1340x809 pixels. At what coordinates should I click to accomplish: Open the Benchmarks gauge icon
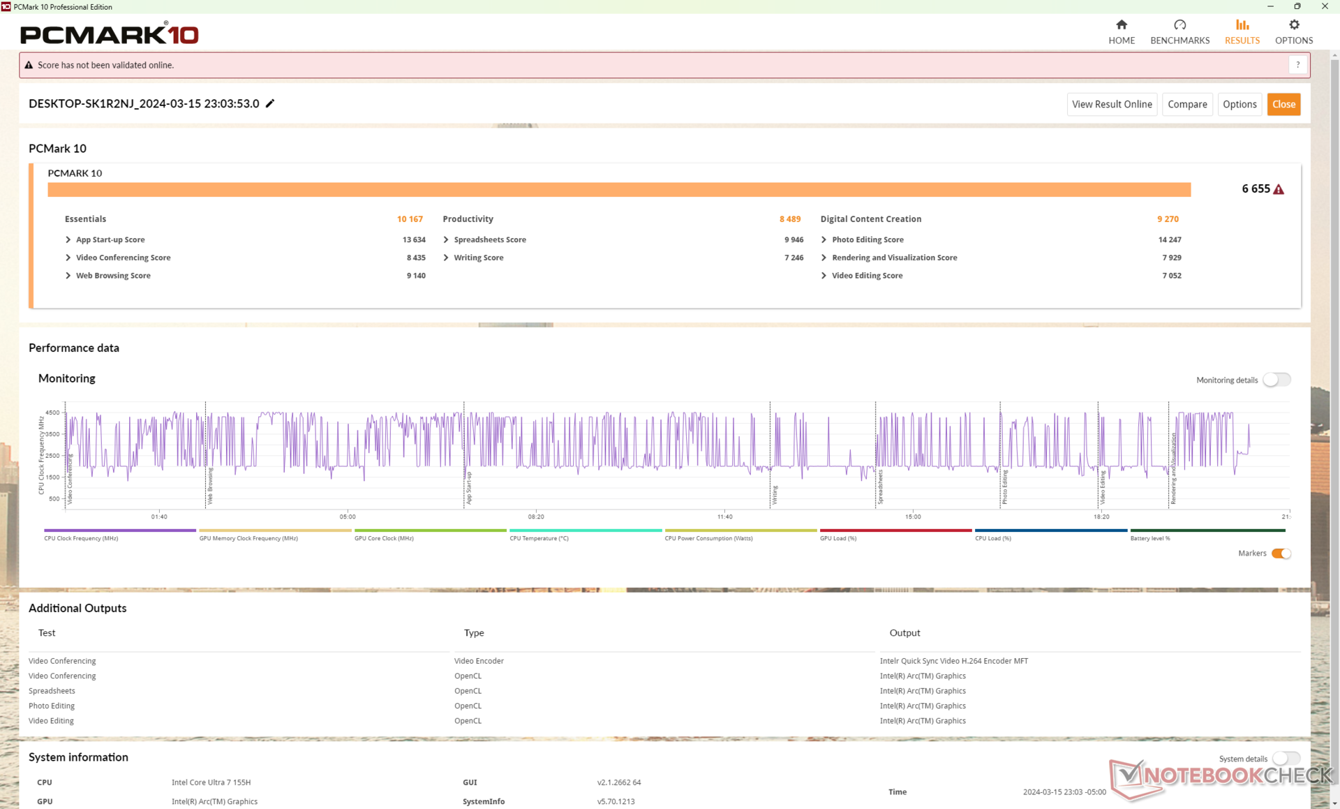click(x=1179, y=25)
